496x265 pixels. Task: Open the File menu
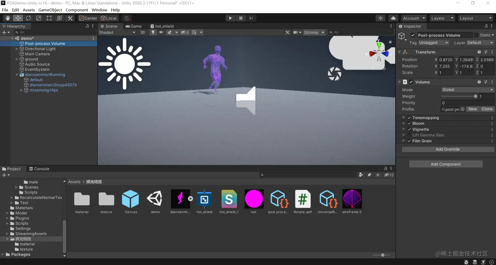coord(5,10)
